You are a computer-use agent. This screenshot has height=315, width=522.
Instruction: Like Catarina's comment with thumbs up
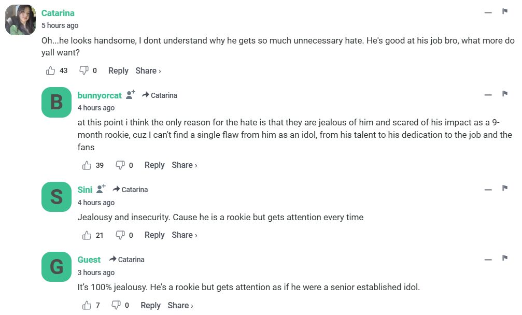[51, 71]
